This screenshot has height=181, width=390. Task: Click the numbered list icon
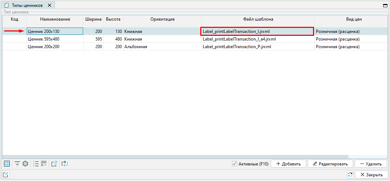[x=36, y=164]
